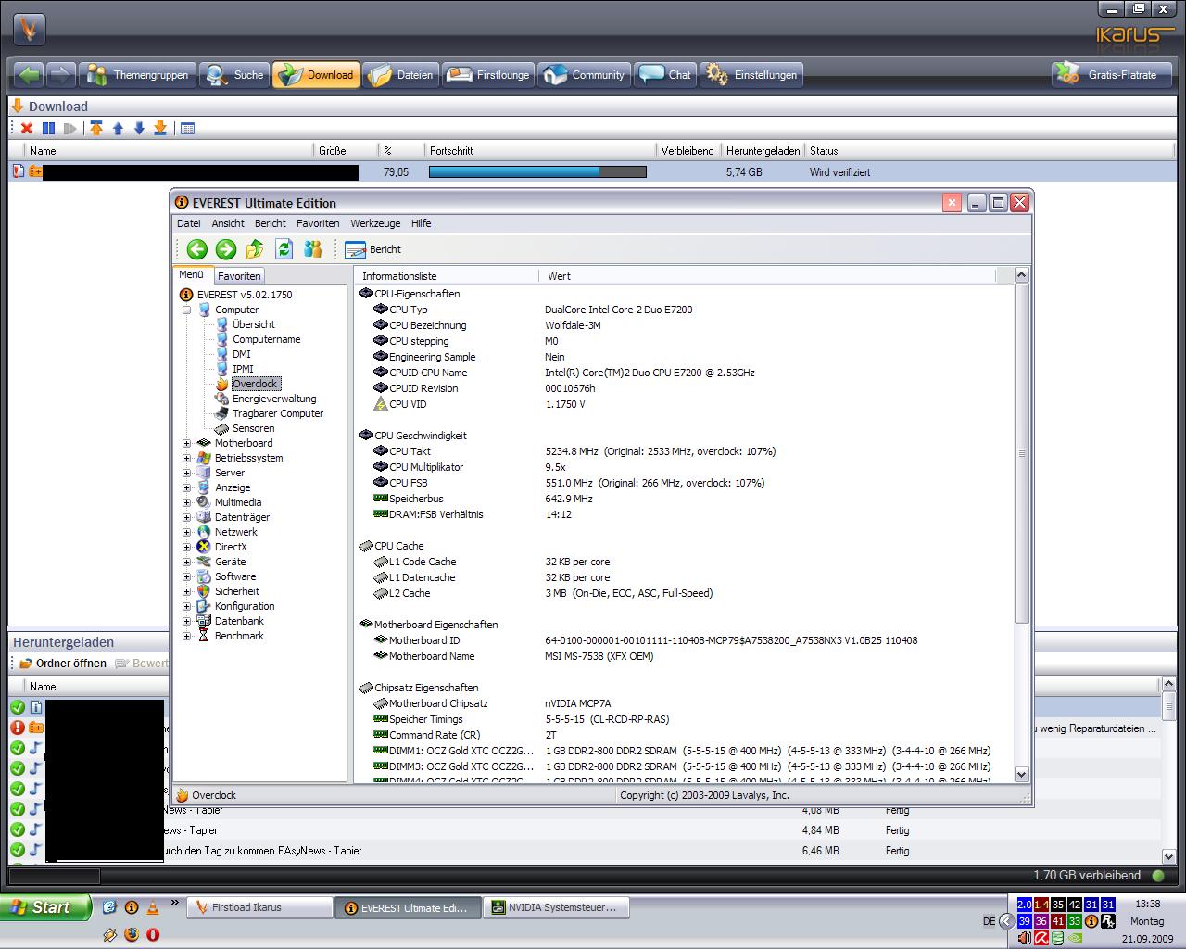Viewport: 1186px width, 949px height.
Task: Open the Community section
Action: (584, 75)
